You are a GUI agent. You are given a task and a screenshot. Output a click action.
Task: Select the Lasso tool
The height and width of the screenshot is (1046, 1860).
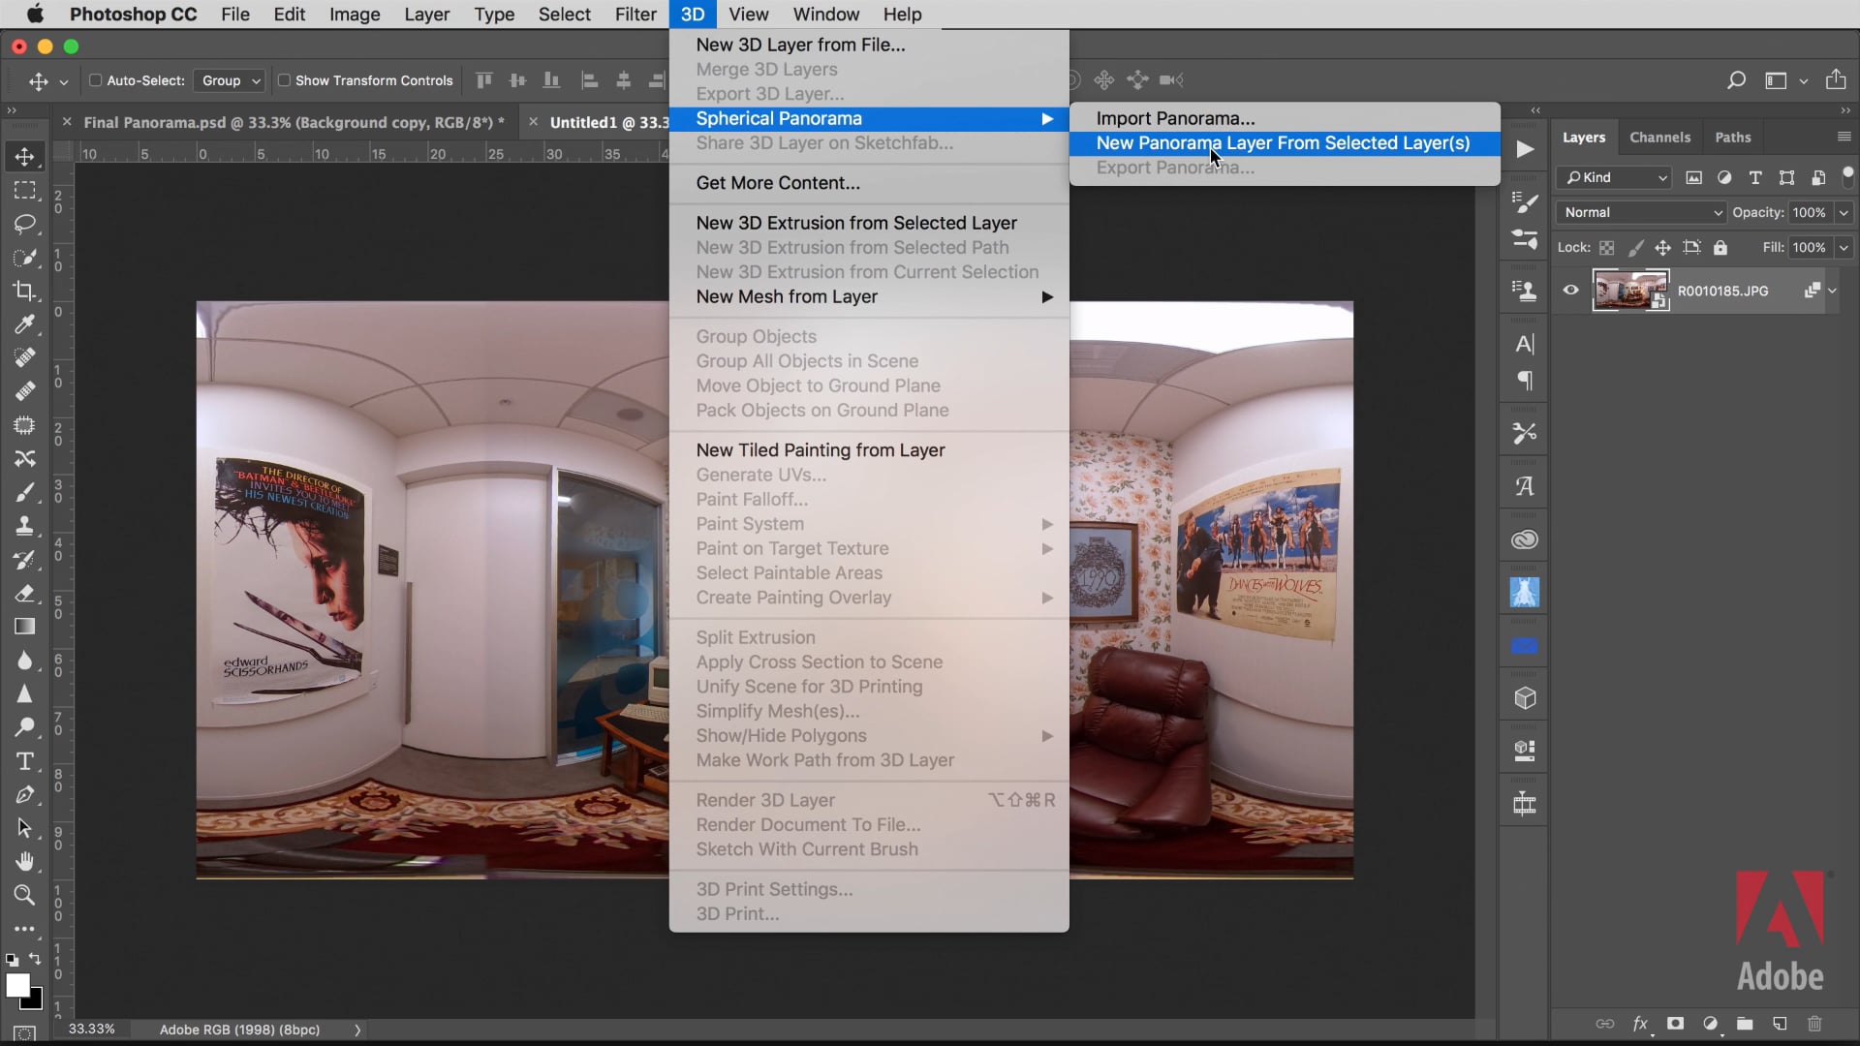[x=25, y=224]
